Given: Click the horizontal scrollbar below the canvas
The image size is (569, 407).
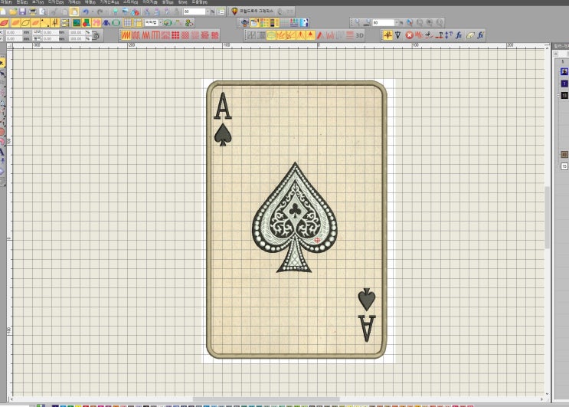Looking at the screenshot, I should [267, 399].
